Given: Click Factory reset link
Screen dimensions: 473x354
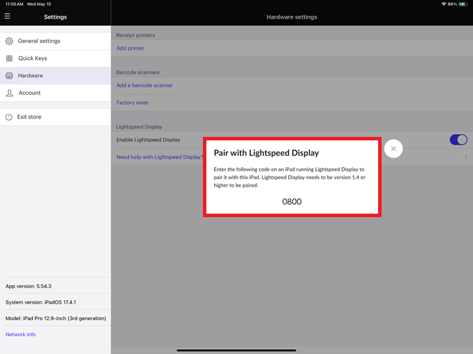Looking at the screenshot, I should 132,103.
